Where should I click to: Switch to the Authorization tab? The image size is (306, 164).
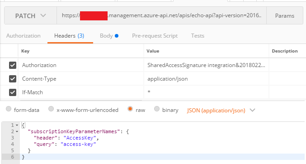pos(24,36)
